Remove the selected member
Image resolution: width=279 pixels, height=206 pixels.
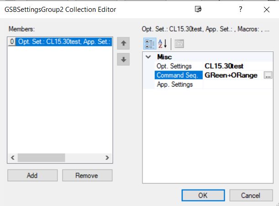[x=87, y=175]
